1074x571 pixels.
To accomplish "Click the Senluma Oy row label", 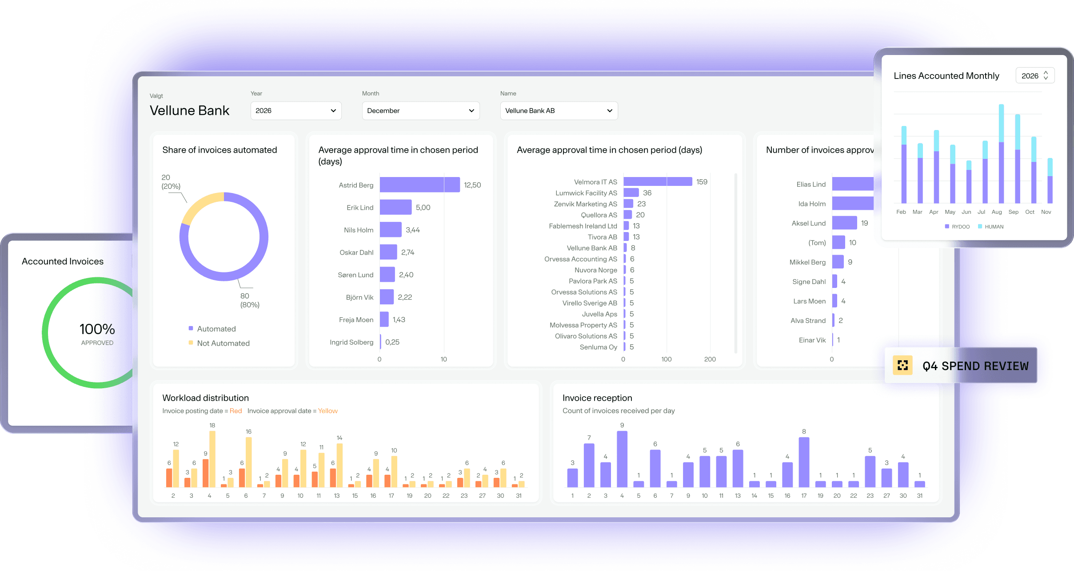I will point(598,347).
